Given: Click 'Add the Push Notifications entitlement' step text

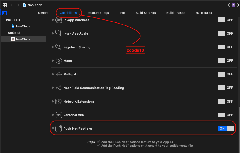Looking at the screenshot, I should click(147, 146).
